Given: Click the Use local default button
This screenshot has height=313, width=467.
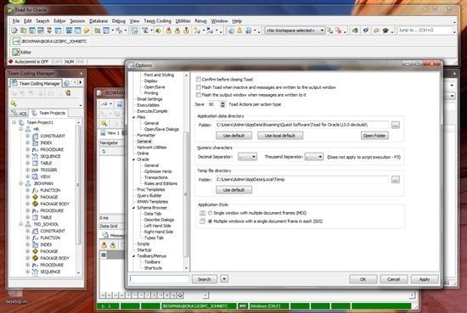Looking at the screenshot, I should 280,136.
